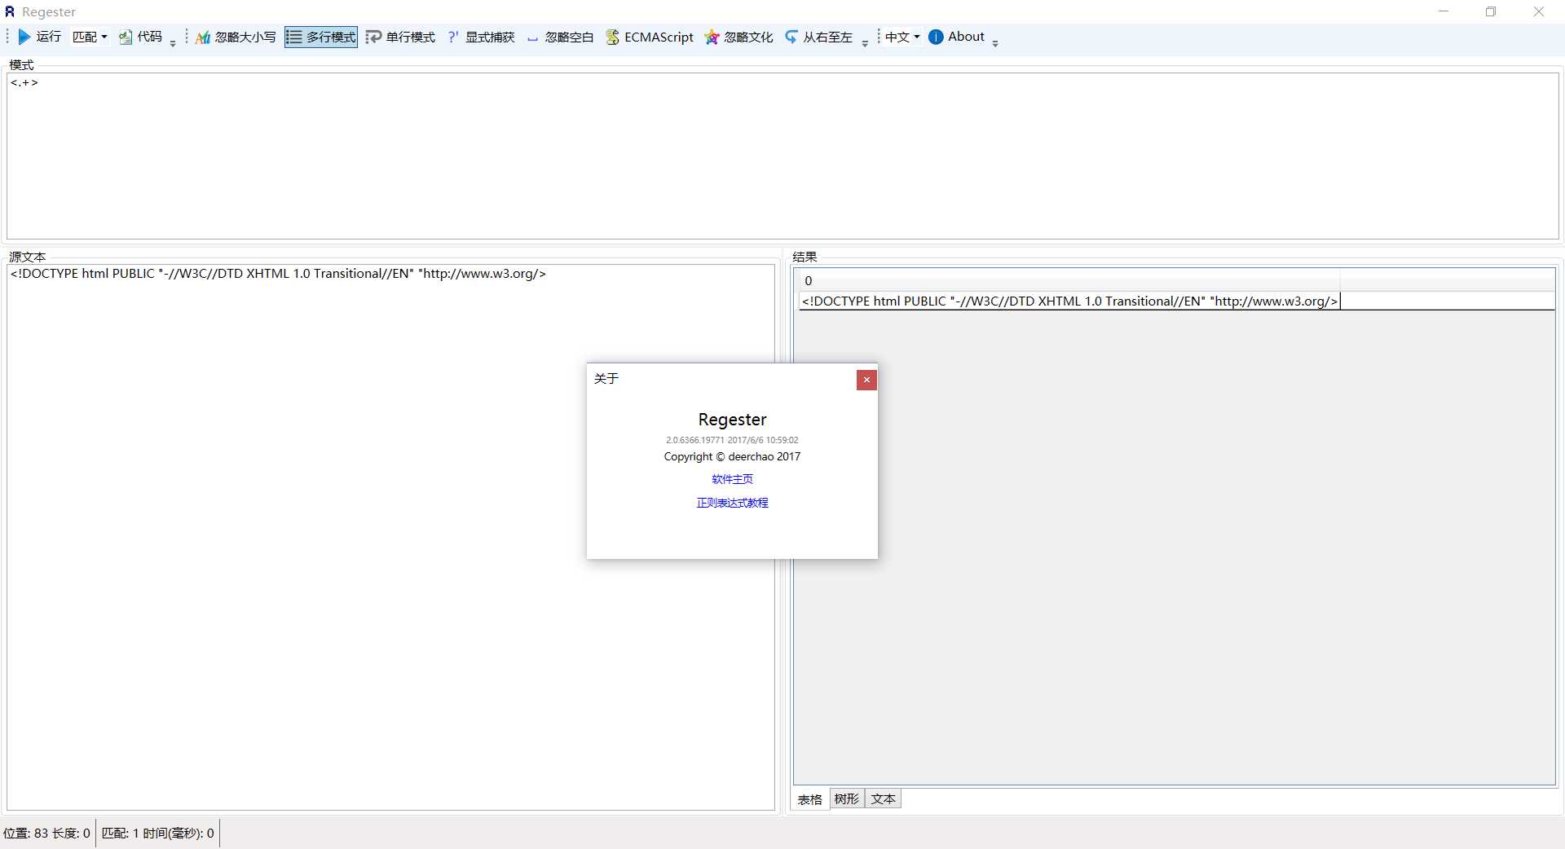Click into the 模式 pattern field
1565x849 pixels.
pyautogui.click(x=782, y=156)
